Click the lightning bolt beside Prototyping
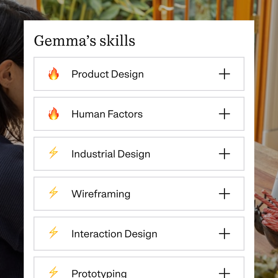The image size is (278, 278). (x=53, y=272)
